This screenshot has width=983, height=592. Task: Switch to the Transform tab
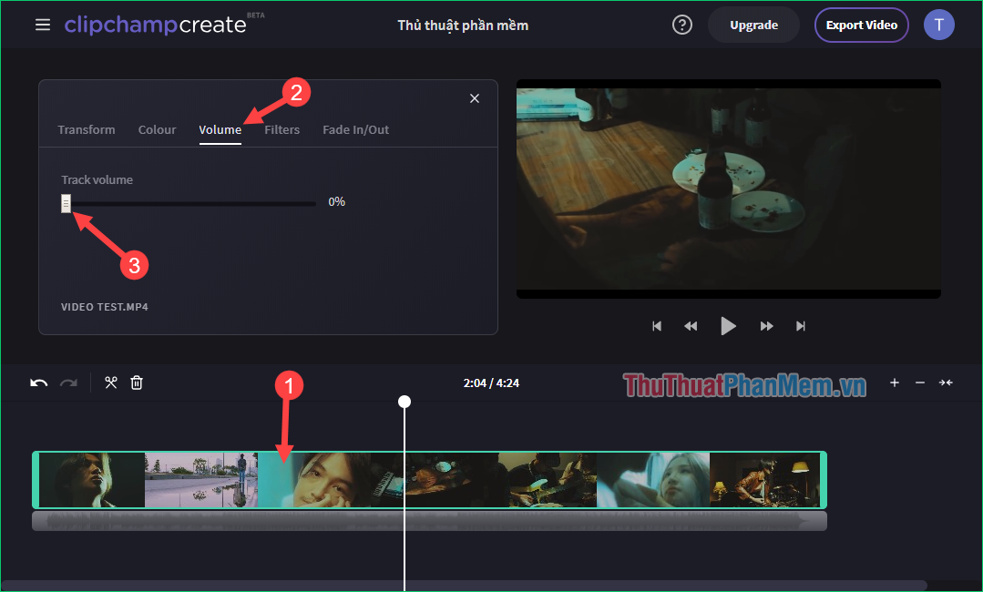[x=86, y=129]
